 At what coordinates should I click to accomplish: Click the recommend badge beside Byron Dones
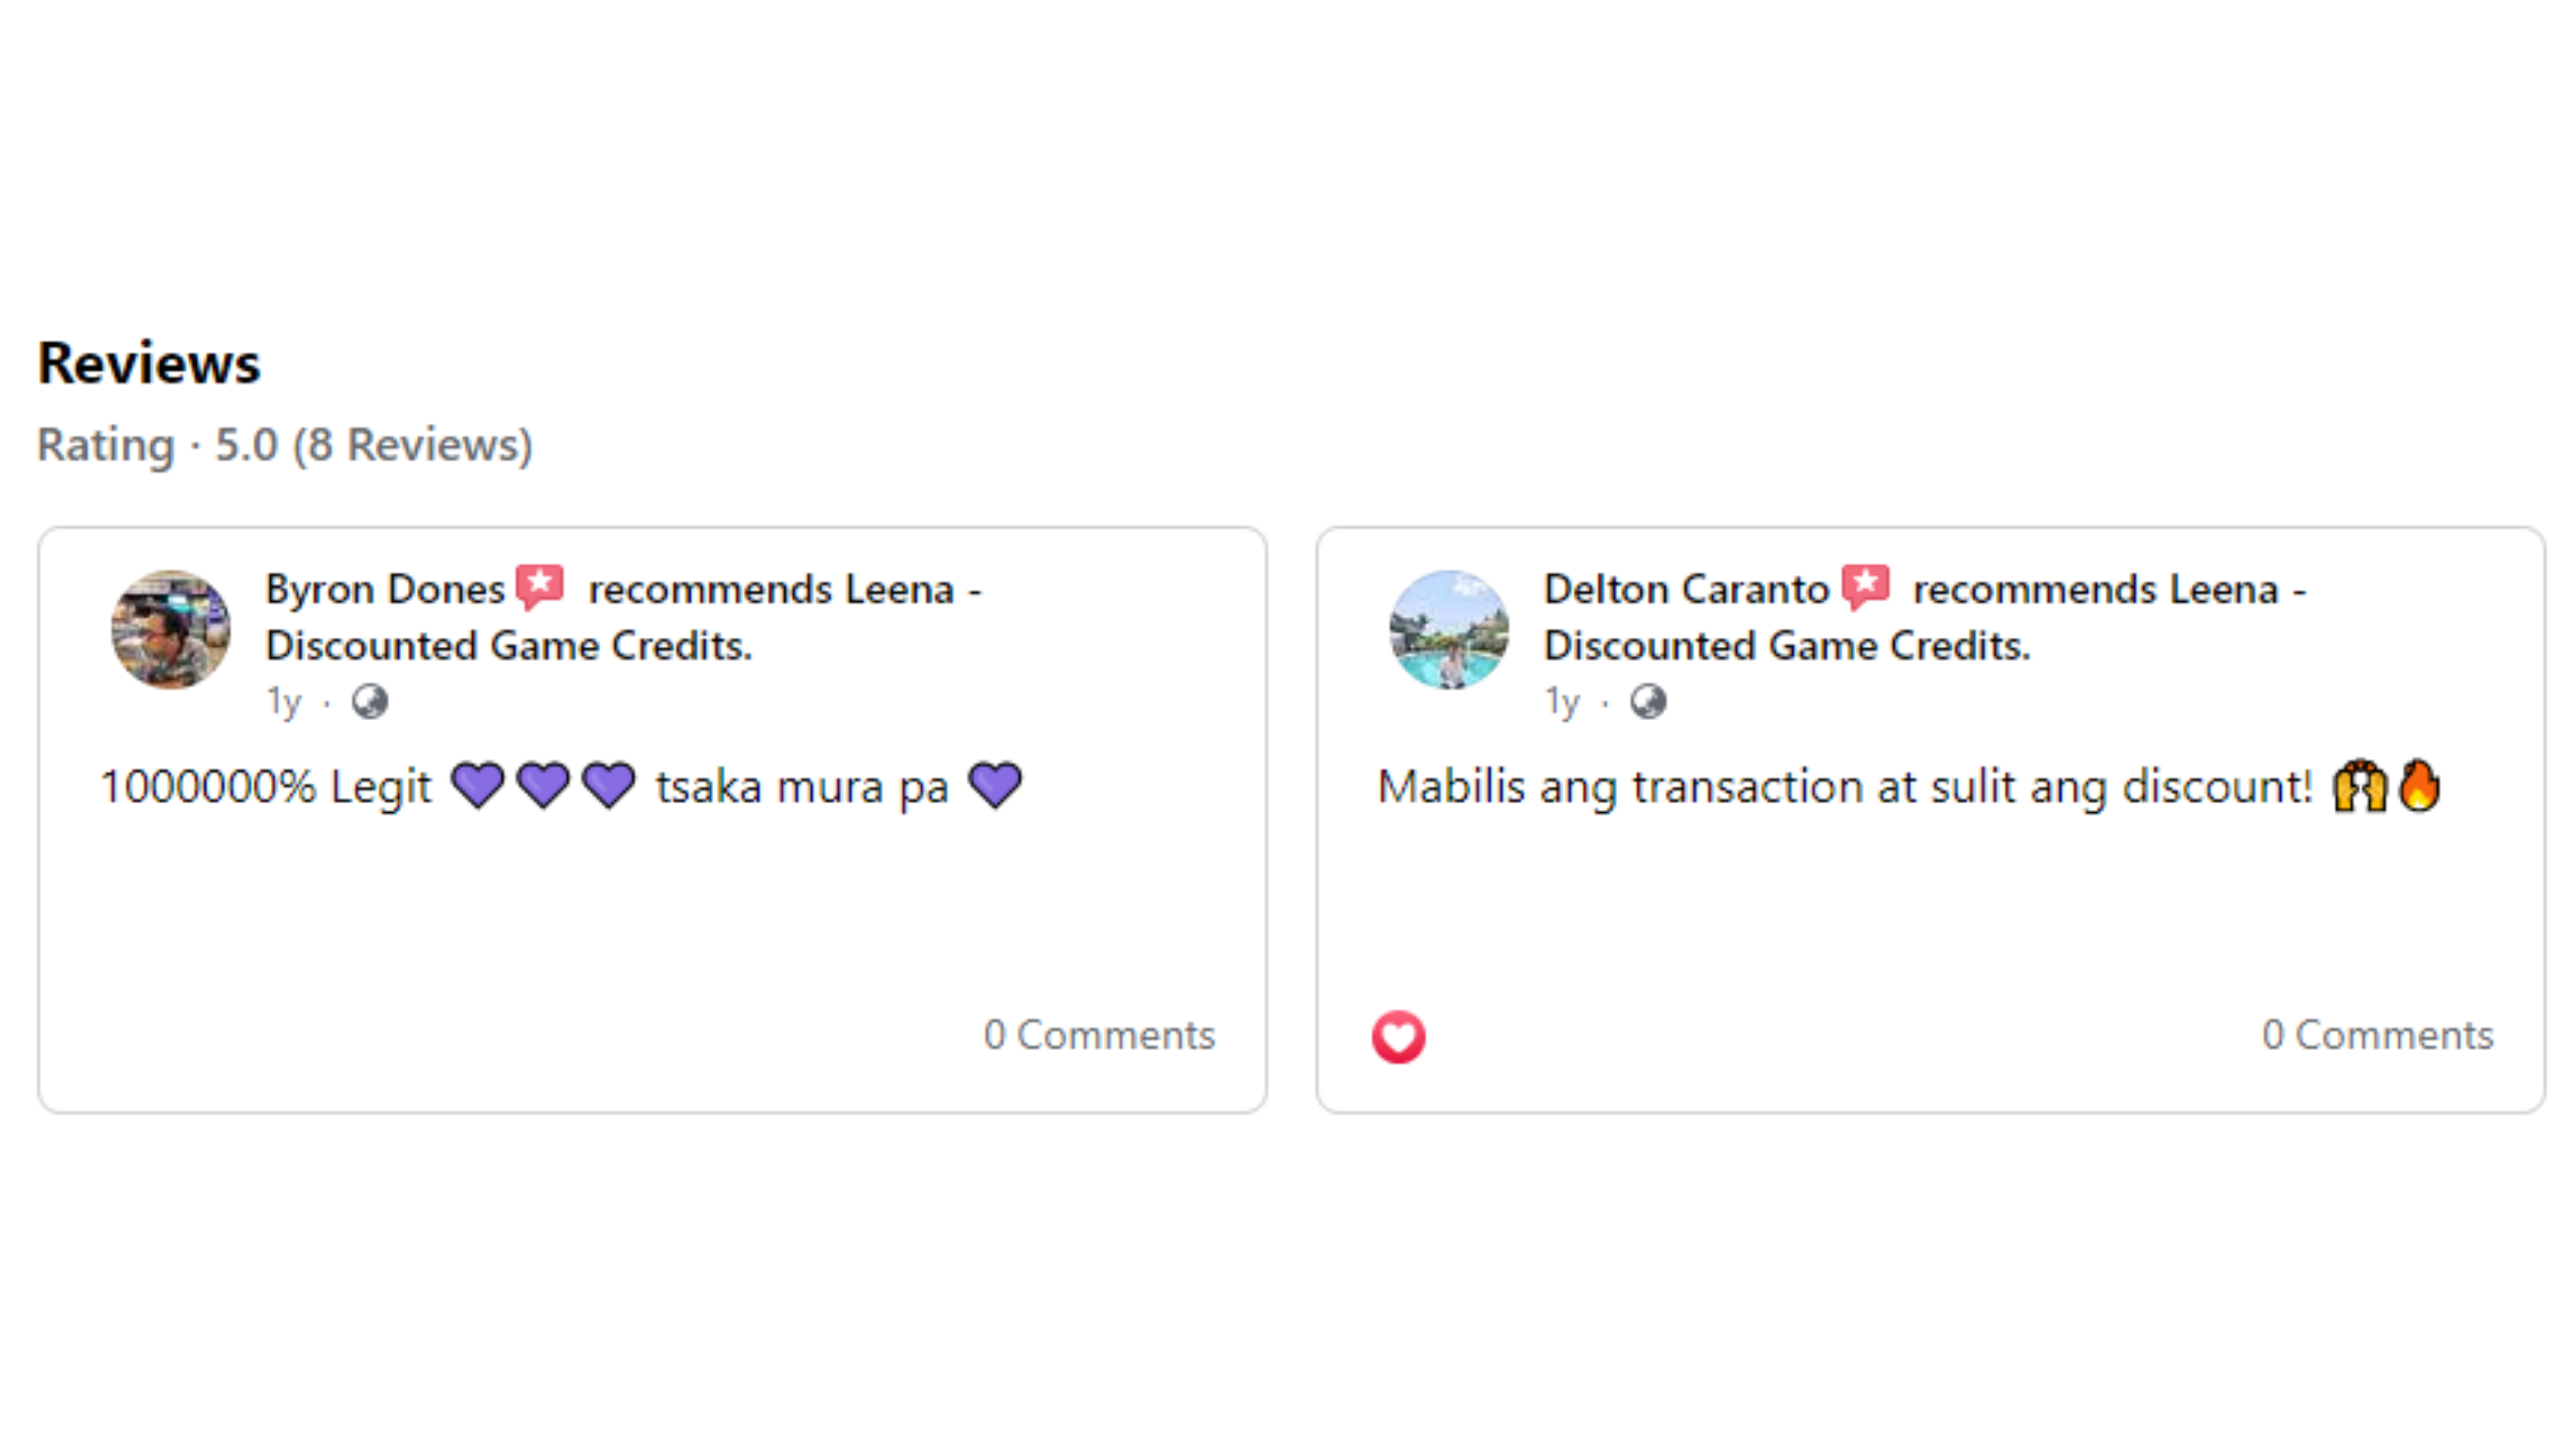[x=540, y=587]
